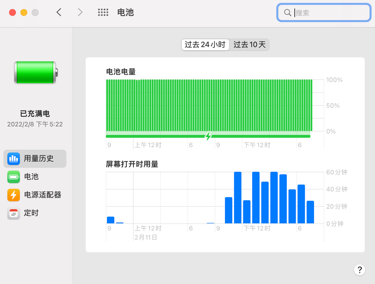375x284 pixels.
Task: Click the charging bolt marker on battery chart
Action: (208, 136)
